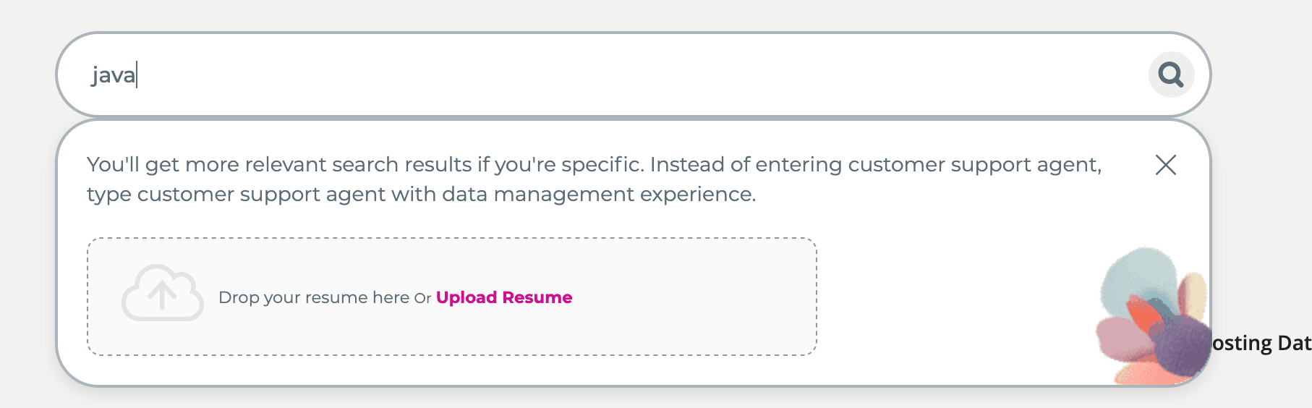This screenshot has height=408, width=1312.
Task: Click the word java in the search box
Action: [114, 75]
